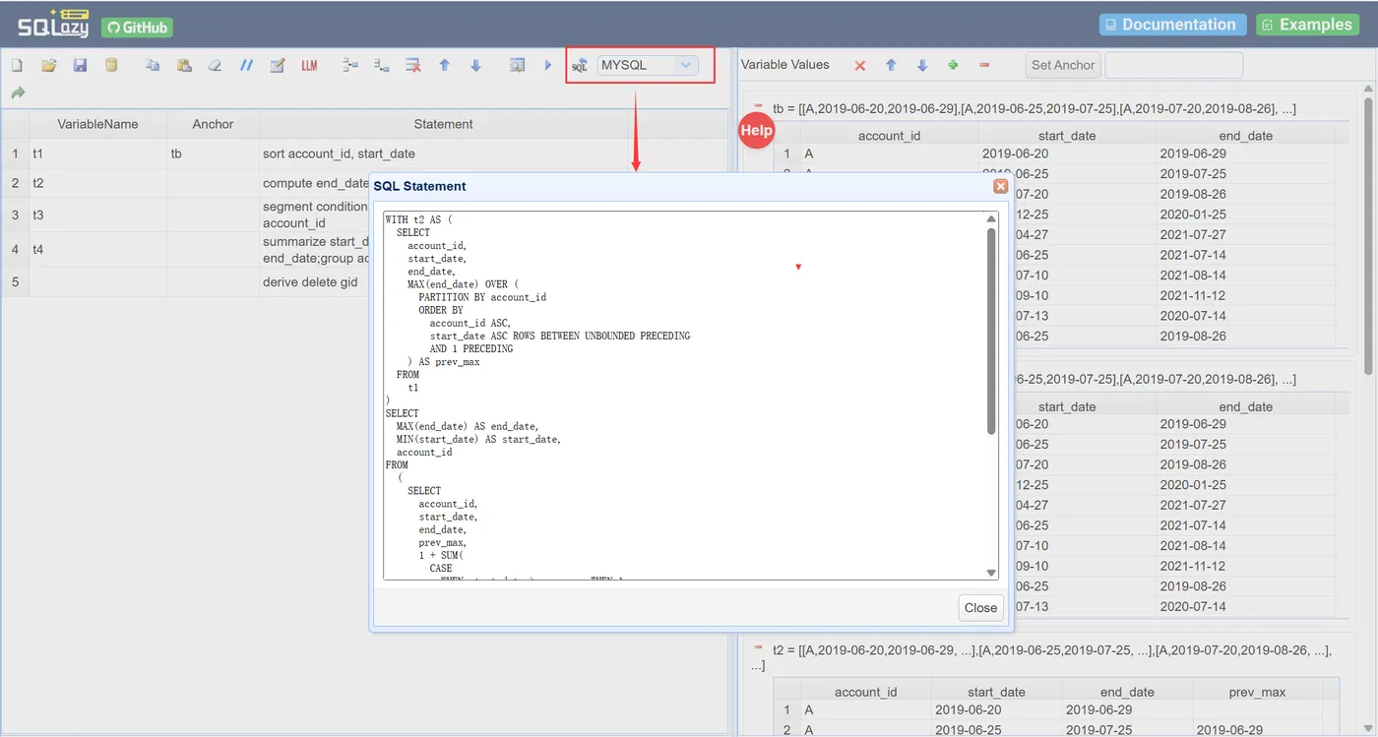Screen dimensions: 1378x737
Task: Open the MYSQL dialect dropdown
Action: [x=648, y=65]
